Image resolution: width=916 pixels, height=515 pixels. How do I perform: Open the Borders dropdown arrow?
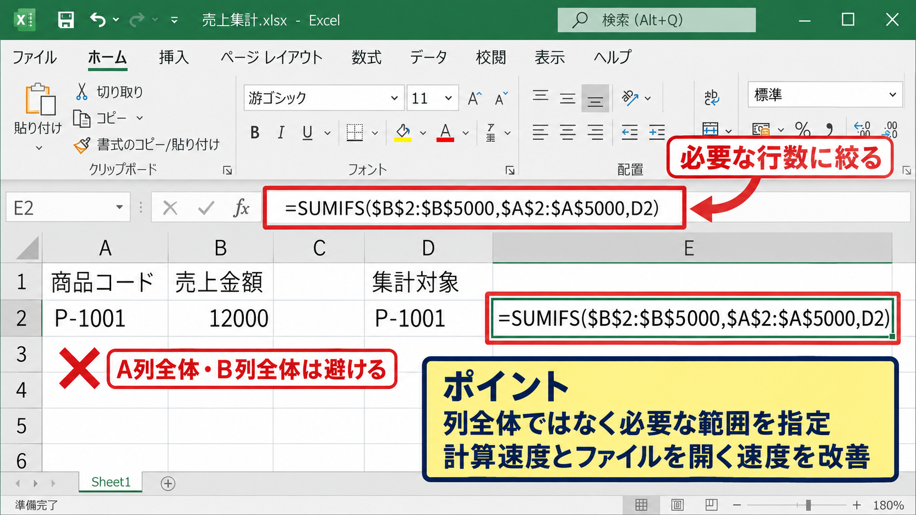[x=375, y=132]
